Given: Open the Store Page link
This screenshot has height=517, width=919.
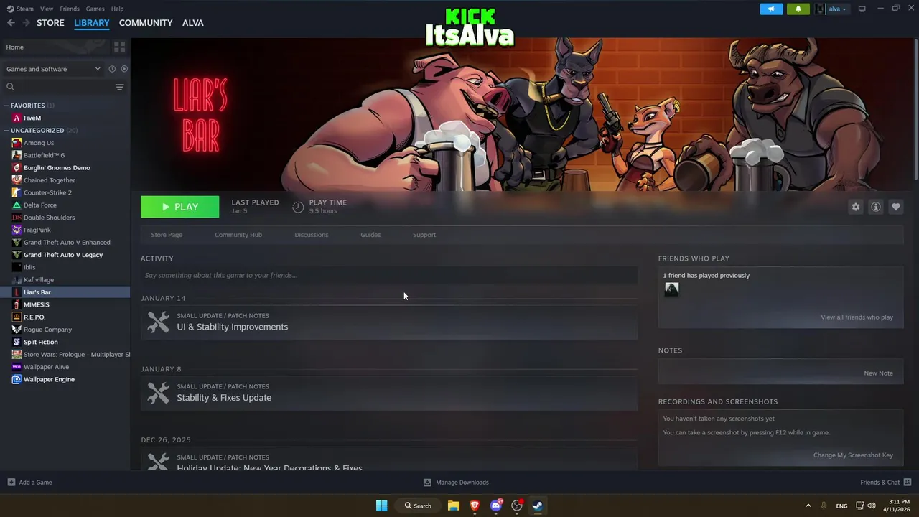Looking at the screenshot, I should click(167, 235).
